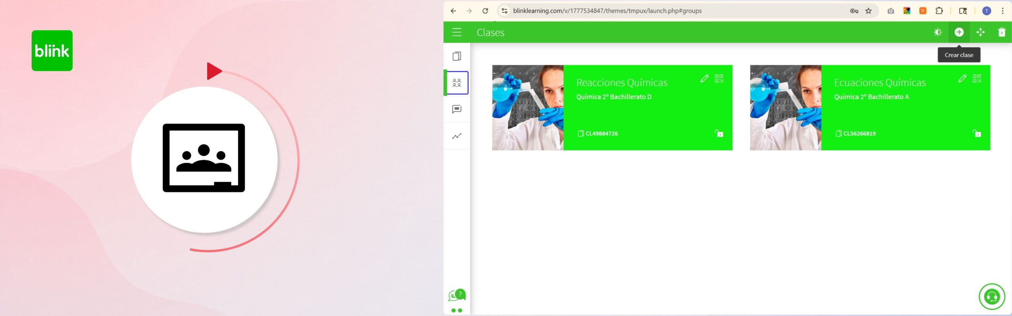Click the green headset support button
The height and width of the screenshot is (316, 1012).
(992, 297)
